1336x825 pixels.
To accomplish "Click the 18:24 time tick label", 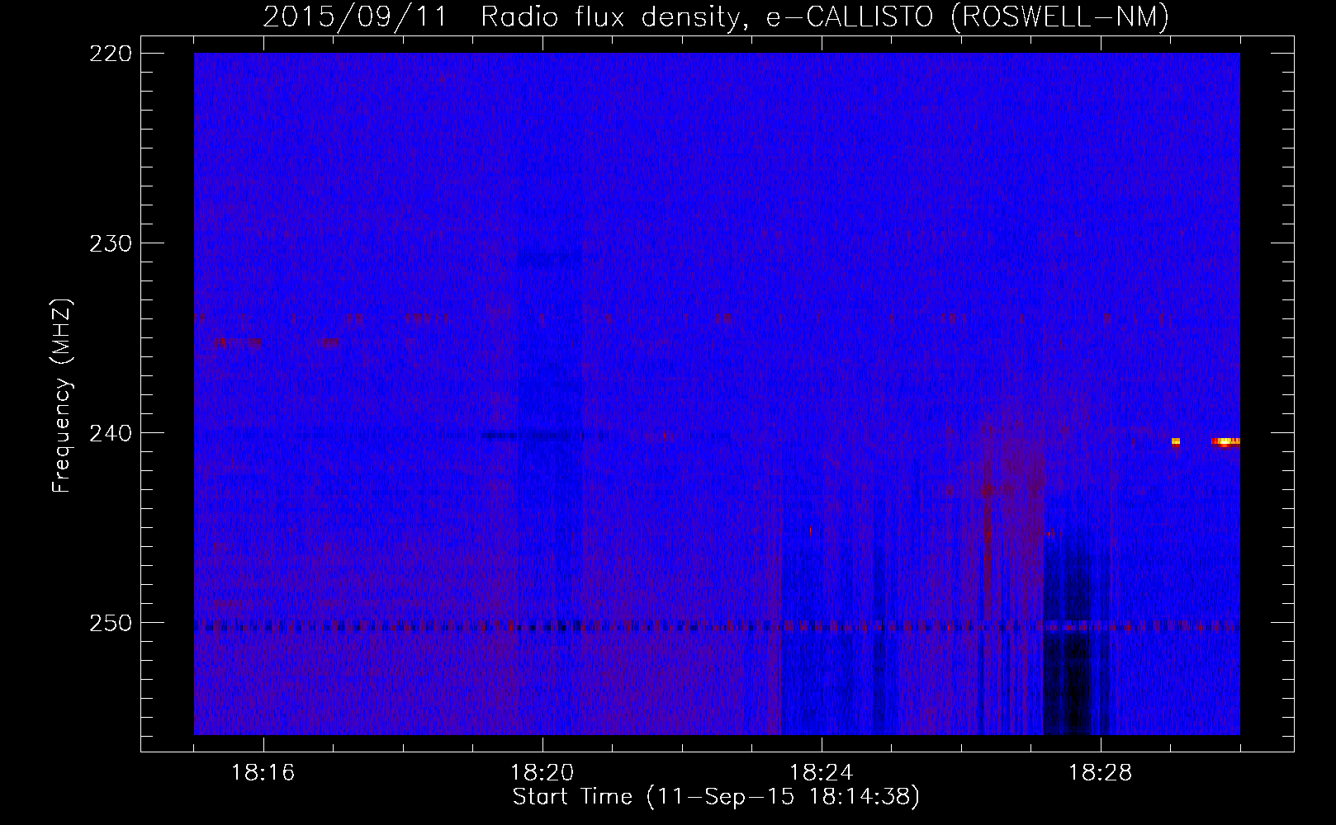I will click(x=822, y=773).
